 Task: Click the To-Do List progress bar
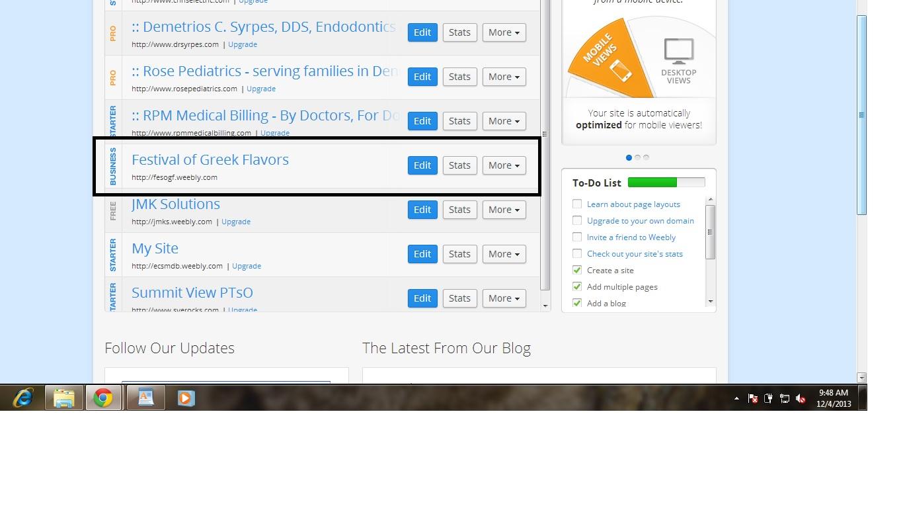tap(665, 182)
